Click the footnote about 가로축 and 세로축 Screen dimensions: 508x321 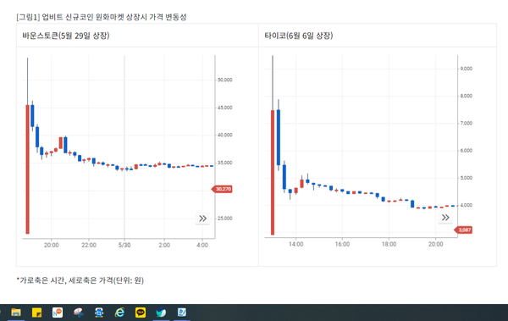80,280
